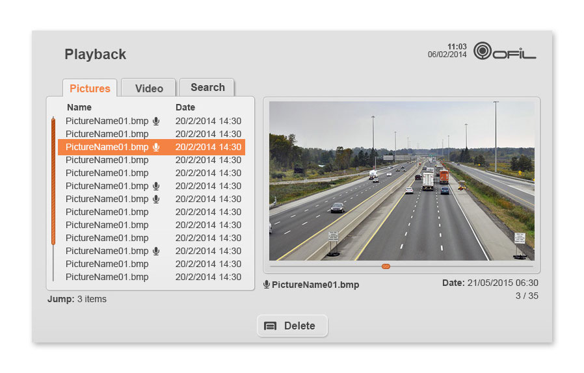
Task: Switch to the Pictures tab
Action: click(90, 88)
